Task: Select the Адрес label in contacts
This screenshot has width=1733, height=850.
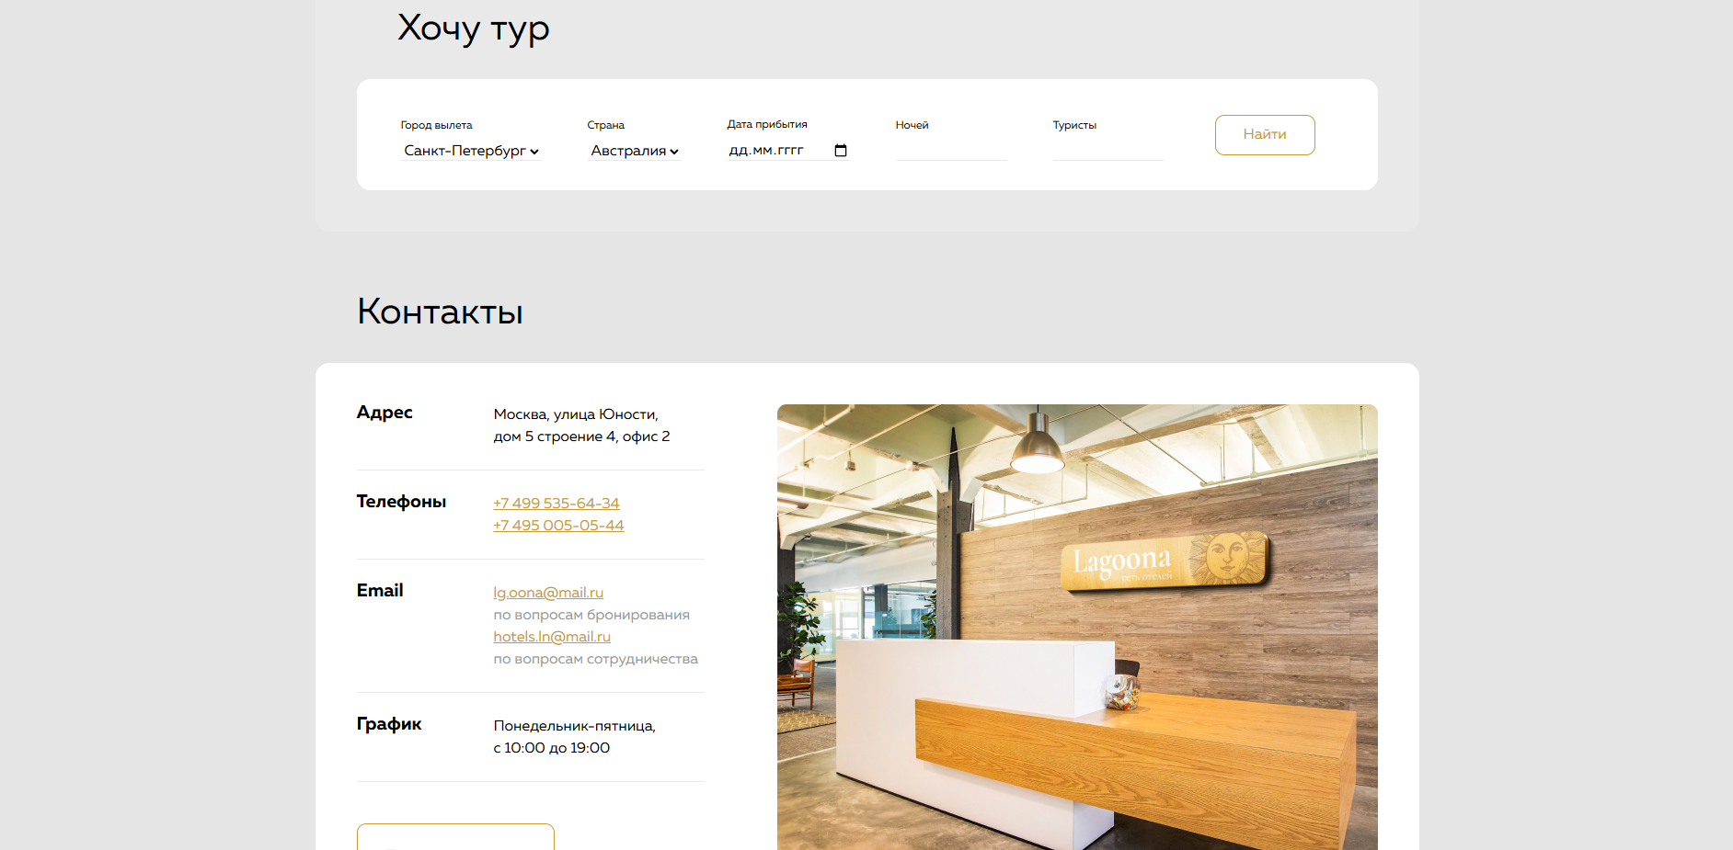Action: pos(384,413)
